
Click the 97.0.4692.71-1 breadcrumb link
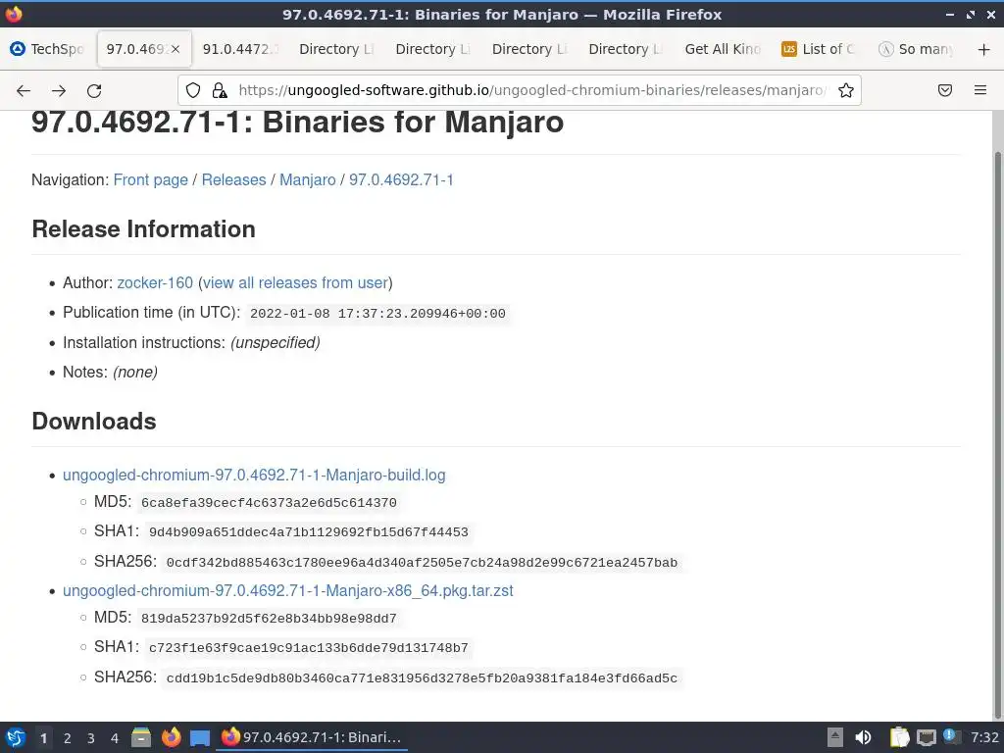click(x=401, y=180)
